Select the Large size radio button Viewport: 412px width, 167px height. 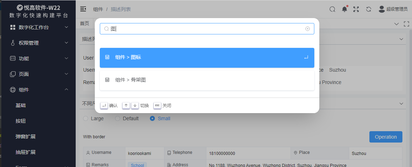pyautogui.click(x=85, y=118)
